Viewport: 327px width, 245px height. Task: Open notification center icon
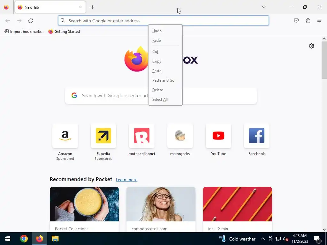click(x=317, y=239)
